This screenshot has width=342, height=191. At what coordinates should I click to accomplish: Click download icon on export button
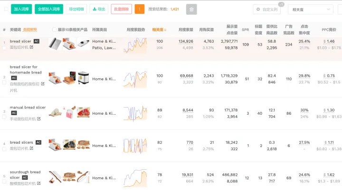95,9
